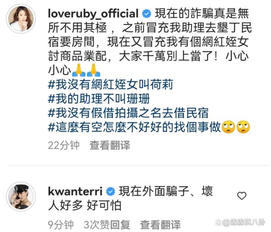Open the kwanterri username link
Screen dimensions: 271x232
[75, 191]
